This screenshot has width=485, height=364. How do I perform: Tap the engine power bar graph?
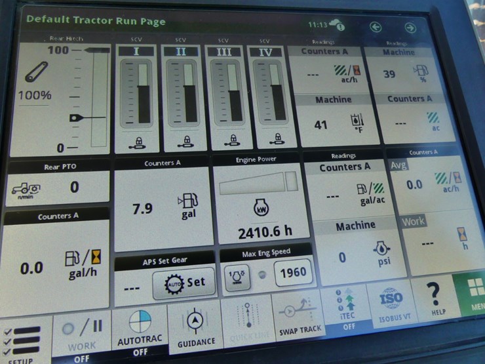point(258,183)
